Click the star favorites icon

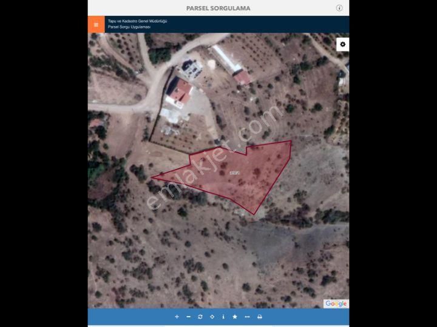pos(235,317)
